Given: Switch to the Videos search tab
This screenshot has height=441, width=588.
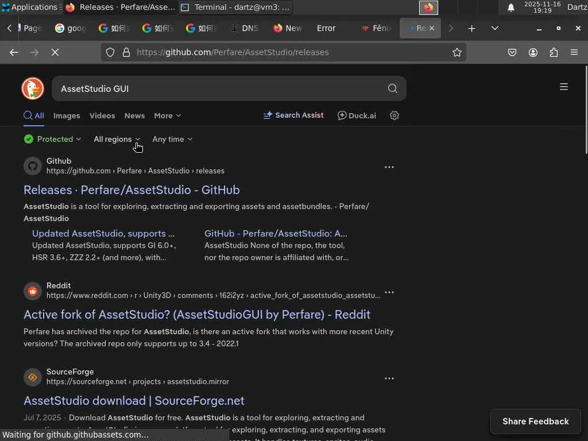Looking at the screenshot, I should pyautogui.click(x=102, y=115).
